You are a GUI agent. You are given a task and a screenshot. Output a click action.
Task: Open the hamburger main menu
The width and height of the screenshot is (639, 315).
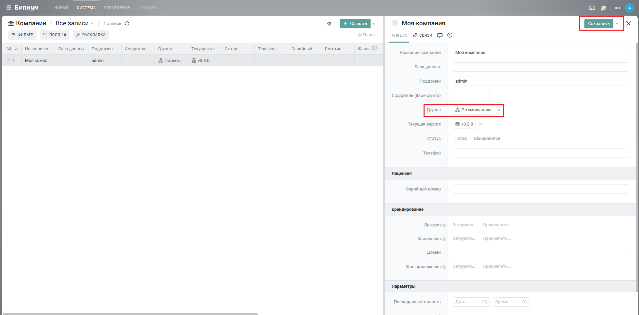pyautogui.click(x=9, y=8)
